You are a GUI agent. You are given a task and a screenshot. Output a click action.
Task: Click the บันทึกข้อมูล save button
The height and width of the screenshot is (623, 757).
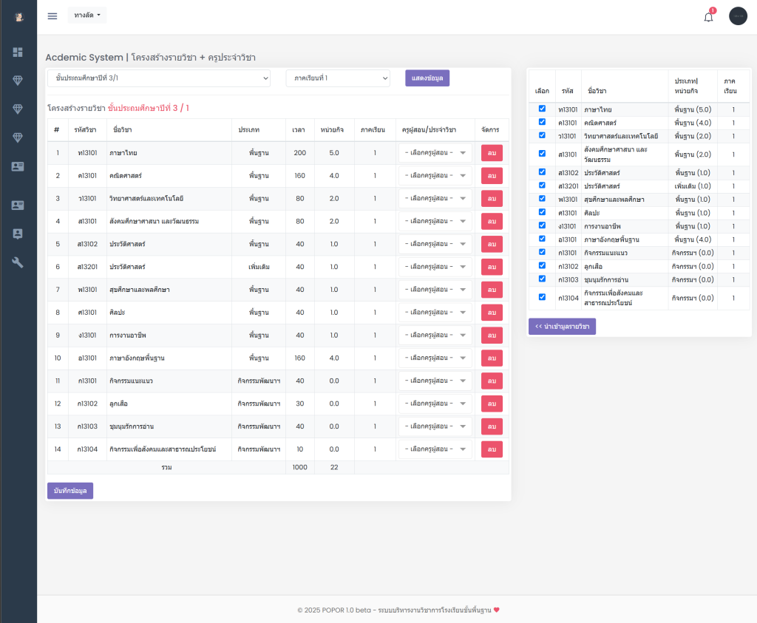(70, 491)
